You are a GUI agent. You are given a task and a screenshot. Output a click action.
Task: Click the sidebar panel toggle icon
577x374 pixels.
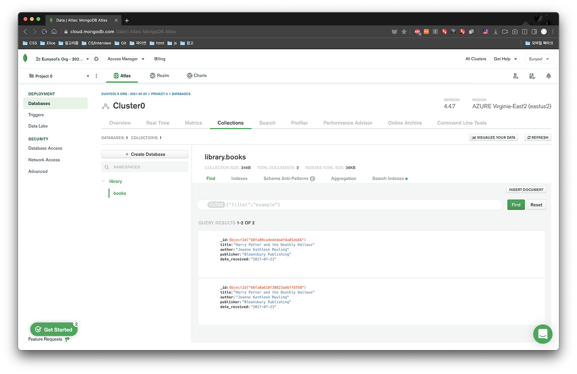click(534, 32)
